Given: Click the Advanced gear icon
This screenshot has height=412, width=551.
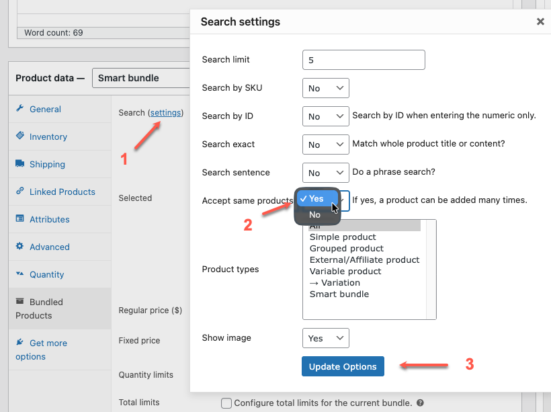Looking at the screenshot, I should tap(19, 246).
